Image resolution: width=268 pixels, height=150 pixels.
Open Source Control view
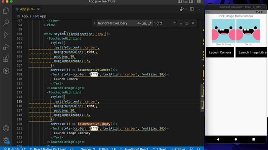(6, 35)
